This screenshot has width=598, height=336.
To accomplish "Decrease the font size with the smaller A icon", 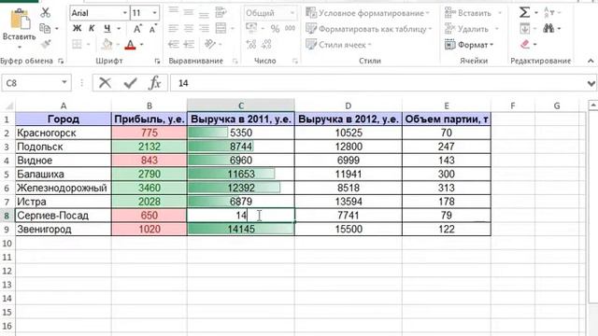I will (152, 29).
